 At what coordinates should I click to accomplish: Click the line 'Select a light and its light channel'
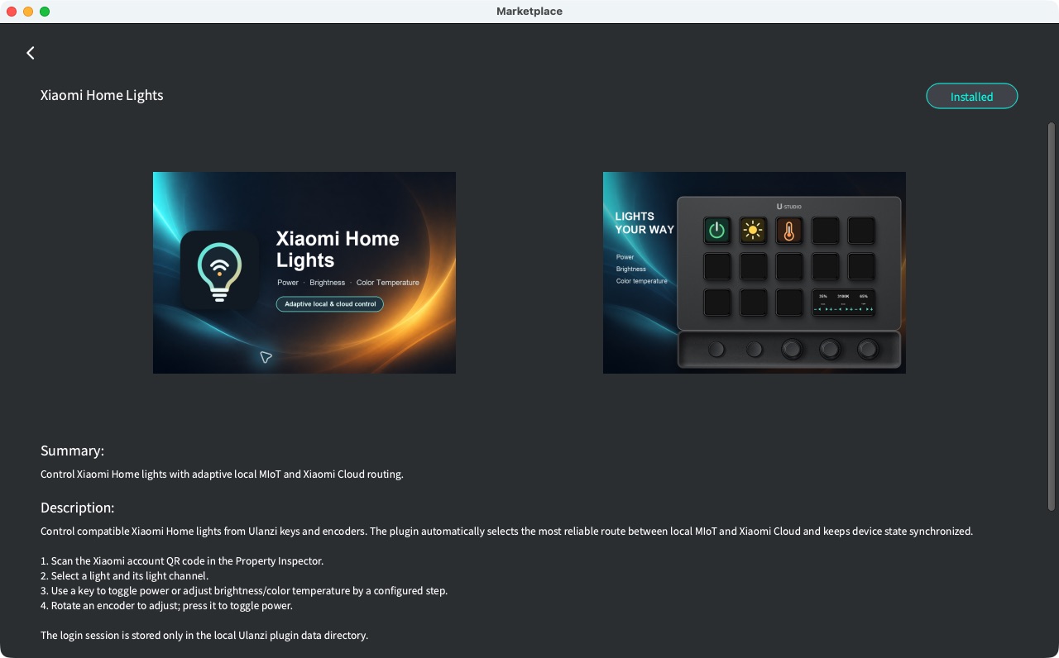click(125, 575)
